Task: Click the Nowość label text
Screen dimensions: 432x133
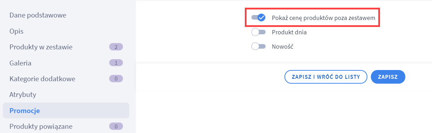Action: (x=282, y=46)
